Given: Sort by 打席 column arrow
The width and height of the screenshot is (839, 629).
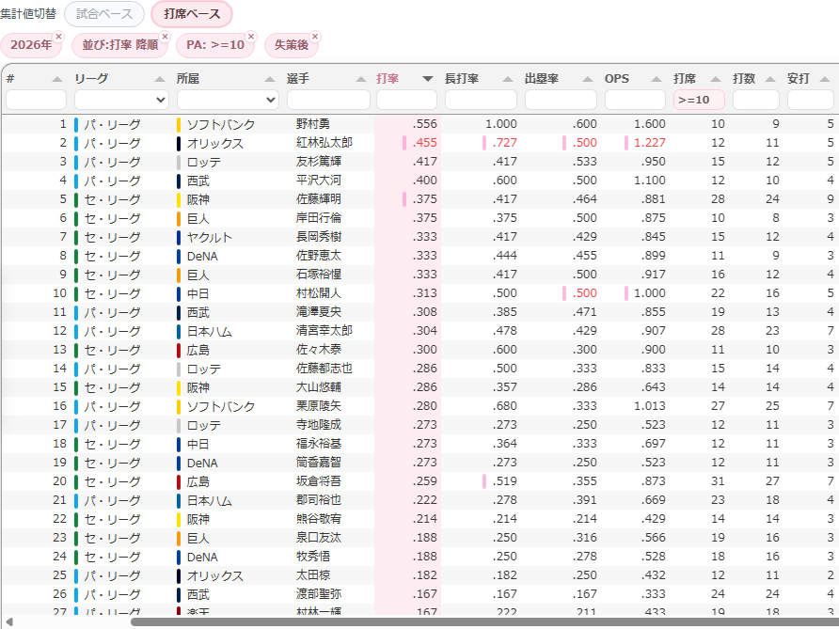Looking at the screenshot, I should tap(716, 79).
